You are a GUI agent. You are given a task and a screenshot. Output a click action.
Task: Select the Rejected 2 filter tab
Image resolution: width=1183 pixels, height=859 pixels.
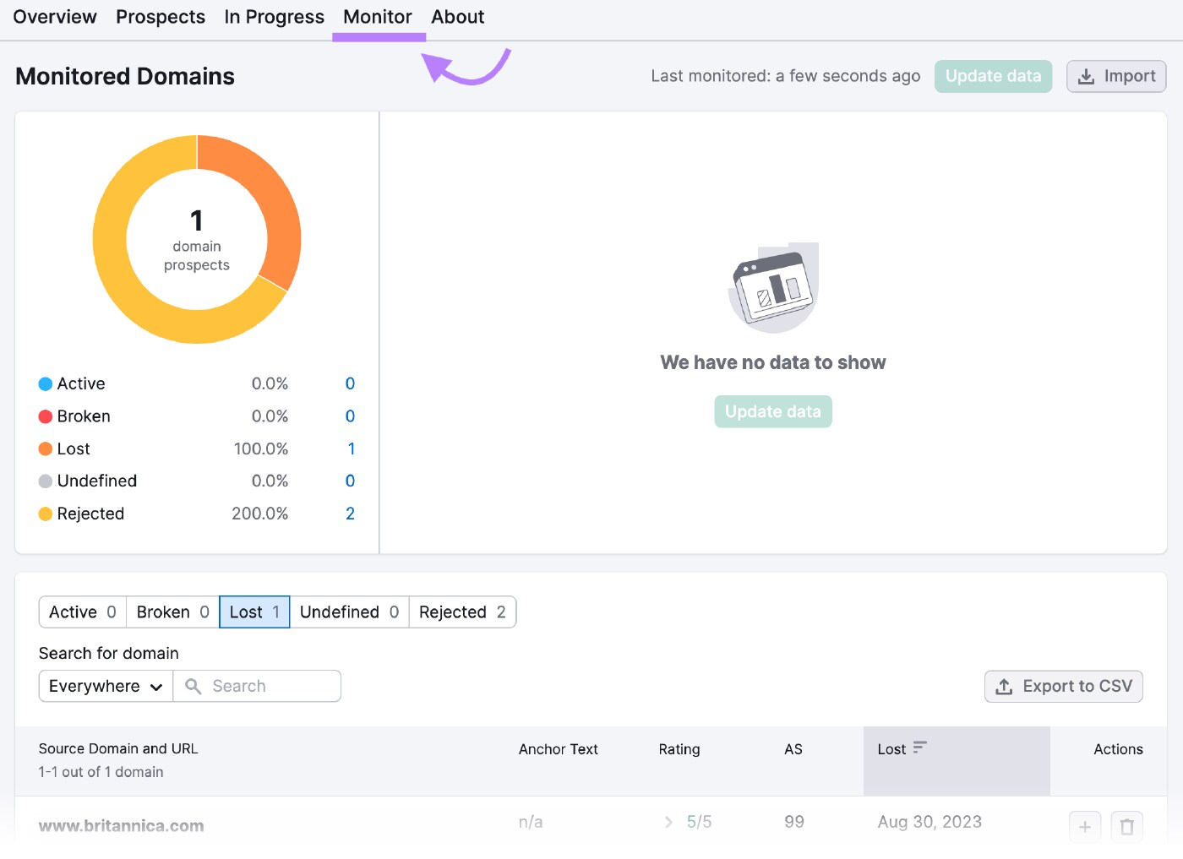(x=462, y=612)
